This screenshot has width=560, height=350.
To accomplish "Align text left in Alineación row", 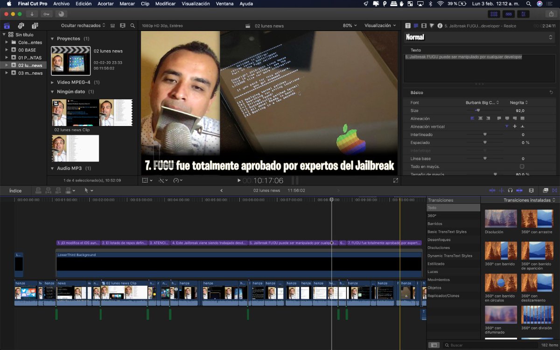I will 472,119.
